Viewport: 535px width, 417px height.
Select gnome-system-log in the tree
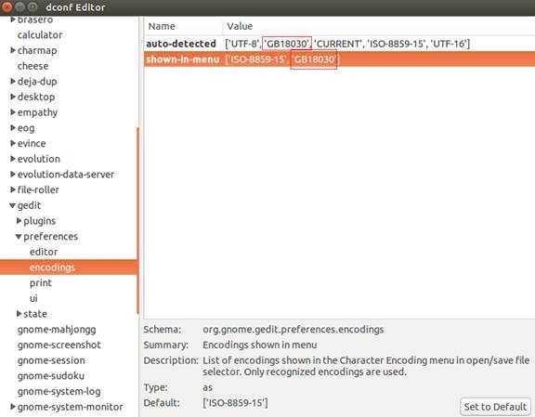pos(59,391)
